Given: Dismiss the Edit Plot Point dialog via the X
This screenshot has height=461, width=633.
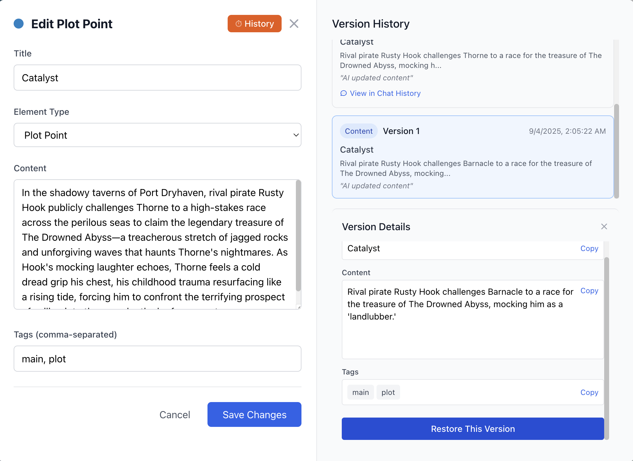Looking at the screenshot, I should click(294, 24).
